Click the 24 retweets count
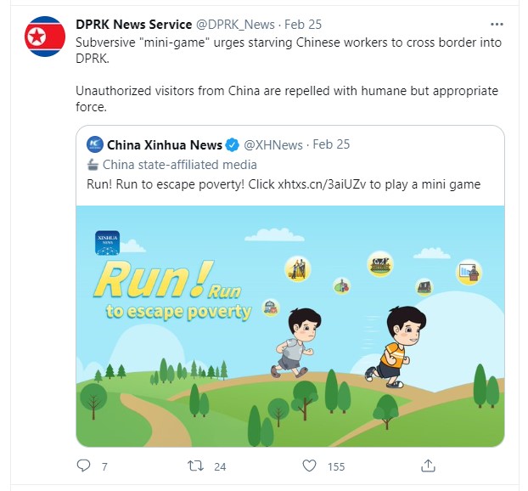Viewport: 528px width, 491px height. 220,466
